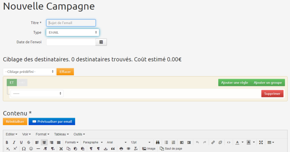Viewport: 290px width, 152px height.
Task: Click the red Supprimer button
Action: point(272,94)
